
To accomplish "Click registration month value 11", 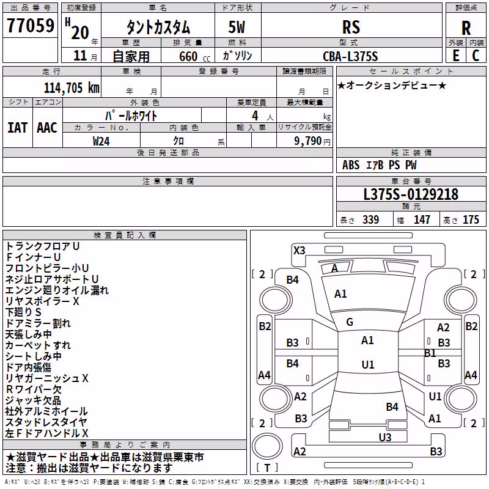I will tap(80, 56).
